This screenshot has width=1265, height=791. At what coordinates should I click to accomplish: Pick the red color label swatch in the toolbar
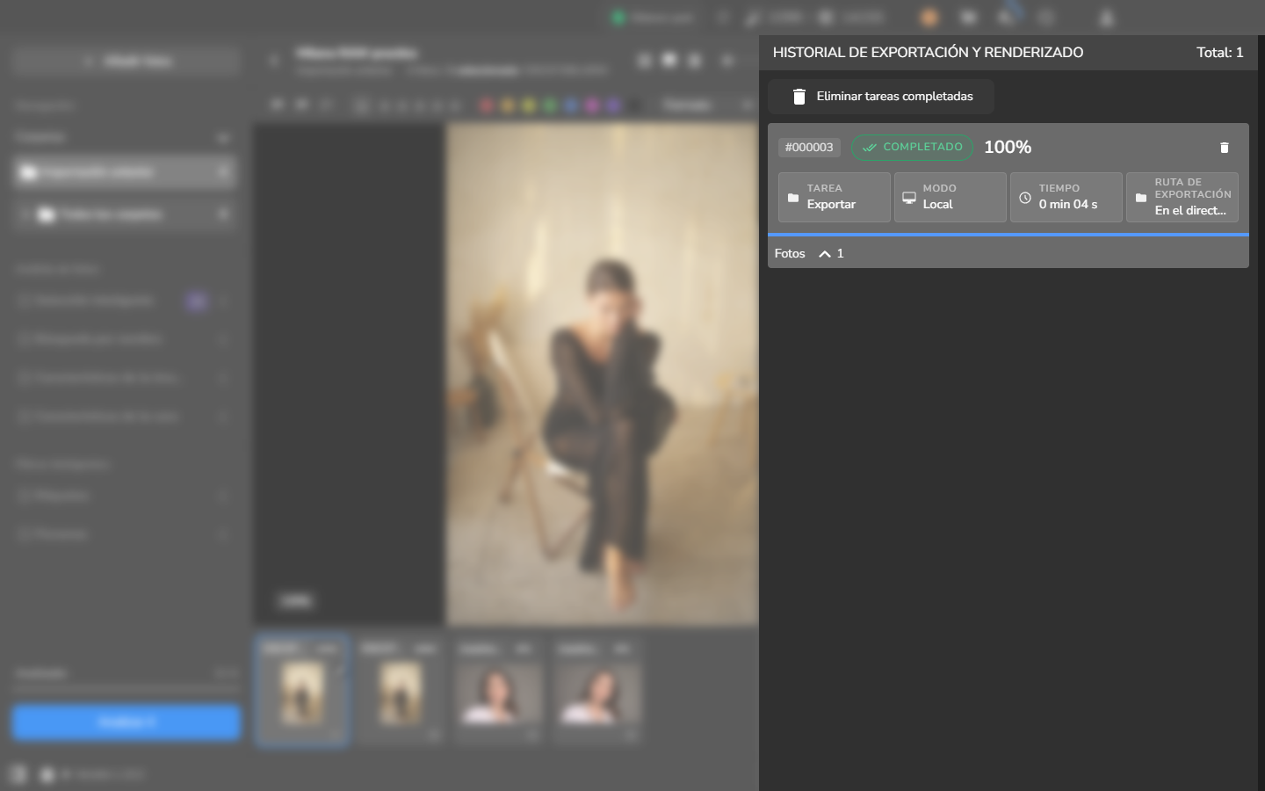pyautogui.click(x=487, y=106)
